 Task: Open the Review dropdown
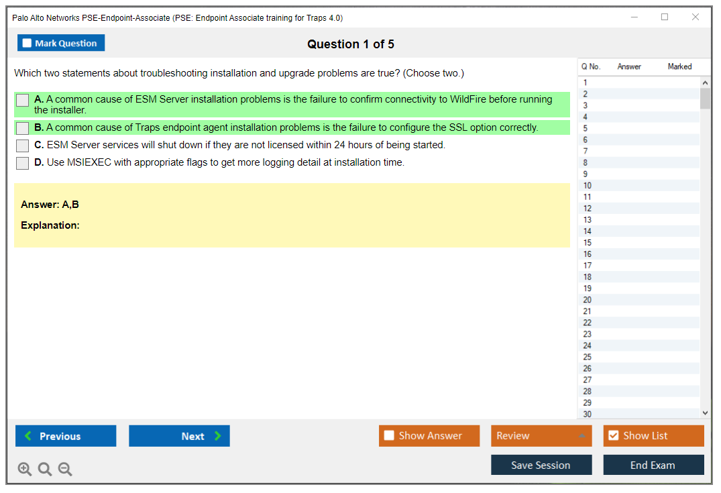click(541, 436)
